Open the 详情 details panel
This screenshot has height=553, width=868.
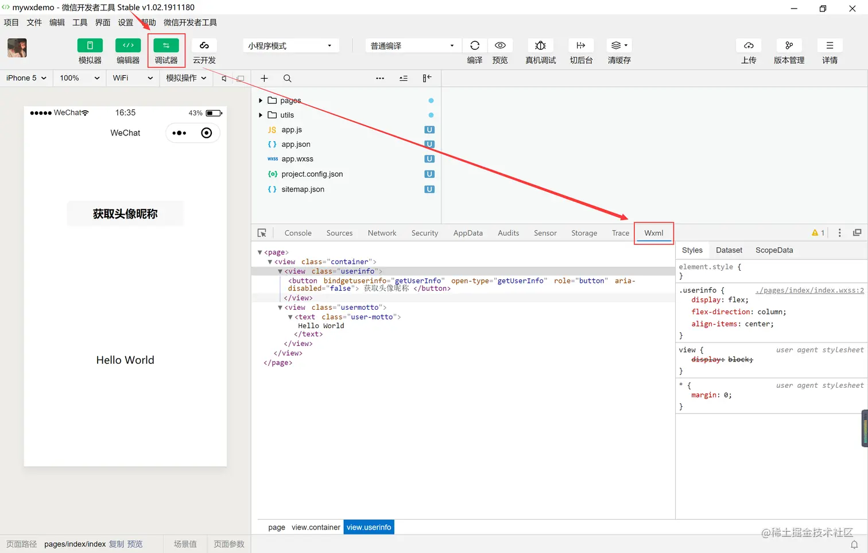click(830, 46)
